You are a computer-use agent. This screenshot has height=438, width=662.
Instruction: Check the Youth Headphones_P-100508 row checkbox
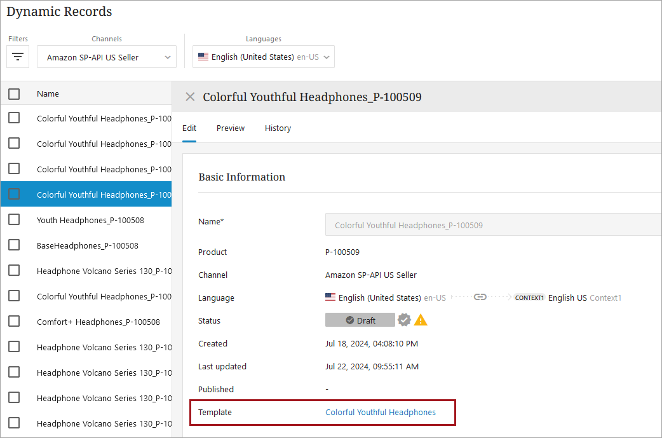(14, 219)
